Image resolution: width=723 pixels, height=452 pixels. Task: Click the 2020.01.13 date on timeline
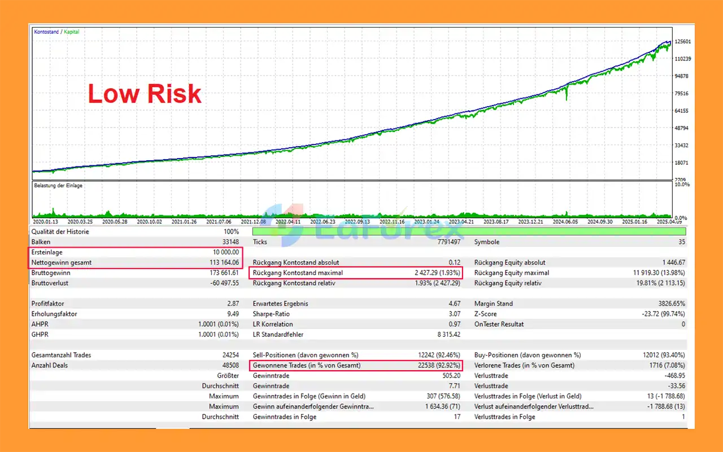click(46, 222)
